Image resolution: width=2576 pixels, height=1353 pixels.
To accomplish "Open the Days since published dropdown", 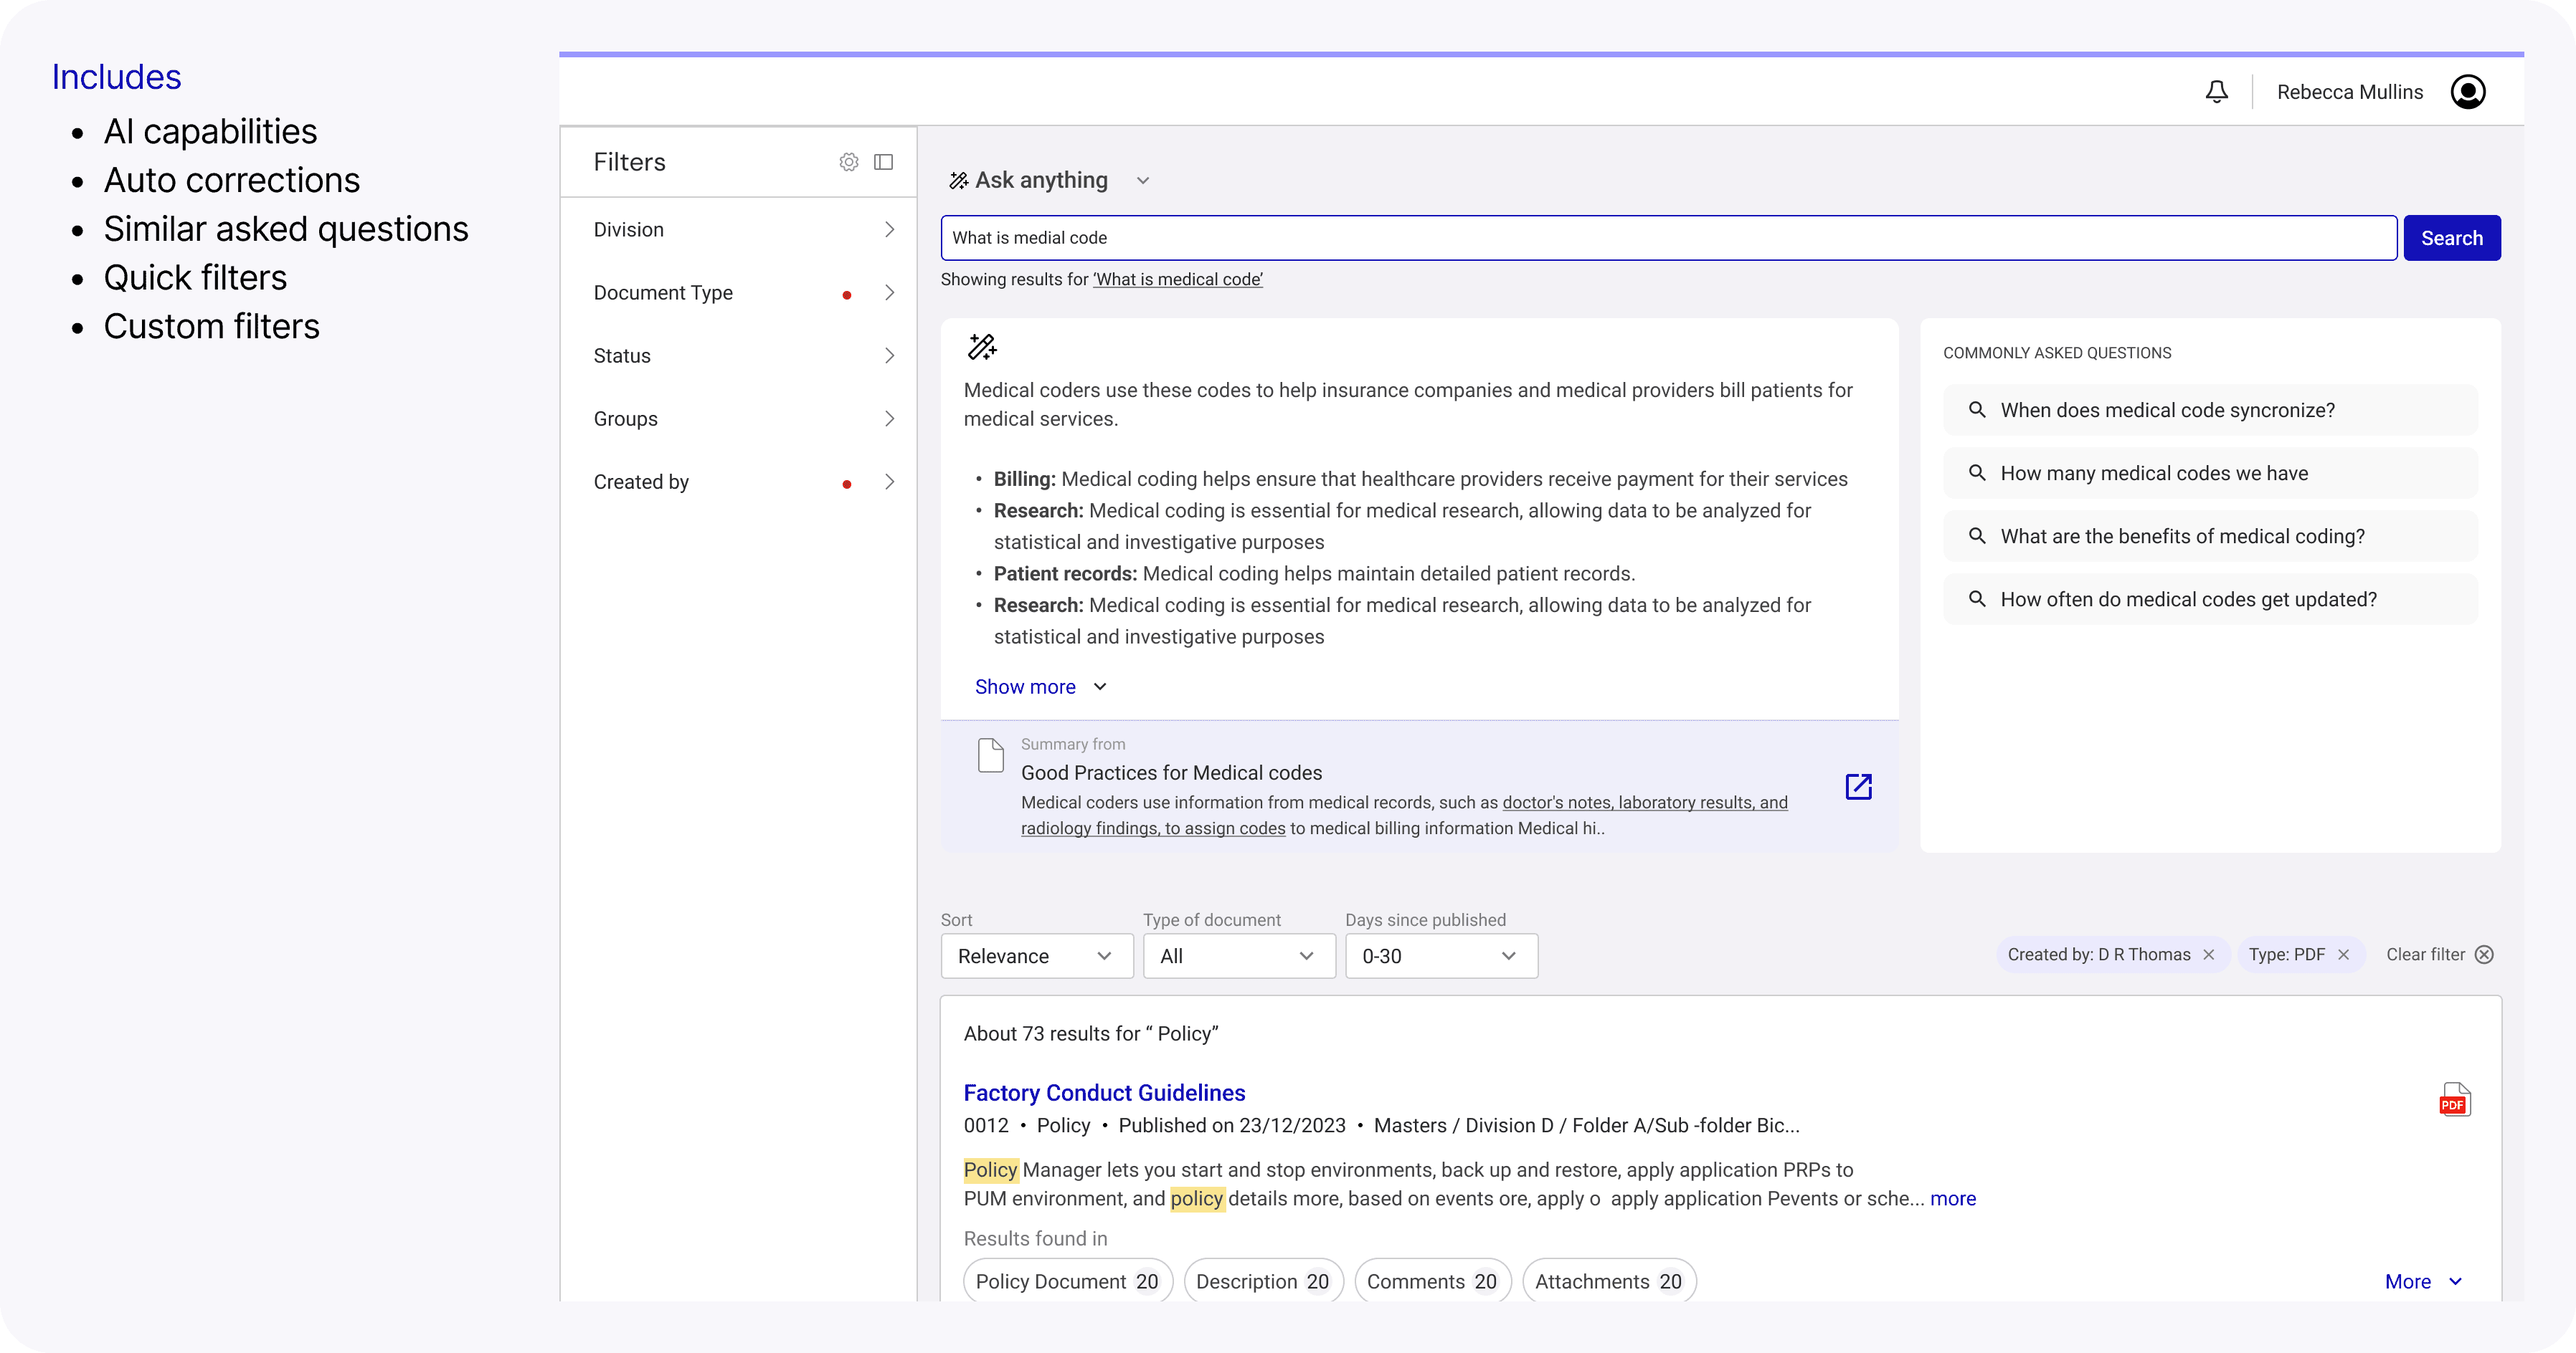I will (x=1440, y=956).
